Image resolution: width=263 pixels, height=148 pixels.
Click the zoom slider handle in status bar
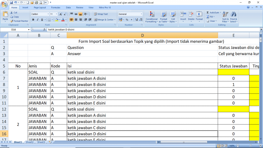[251, 146]
